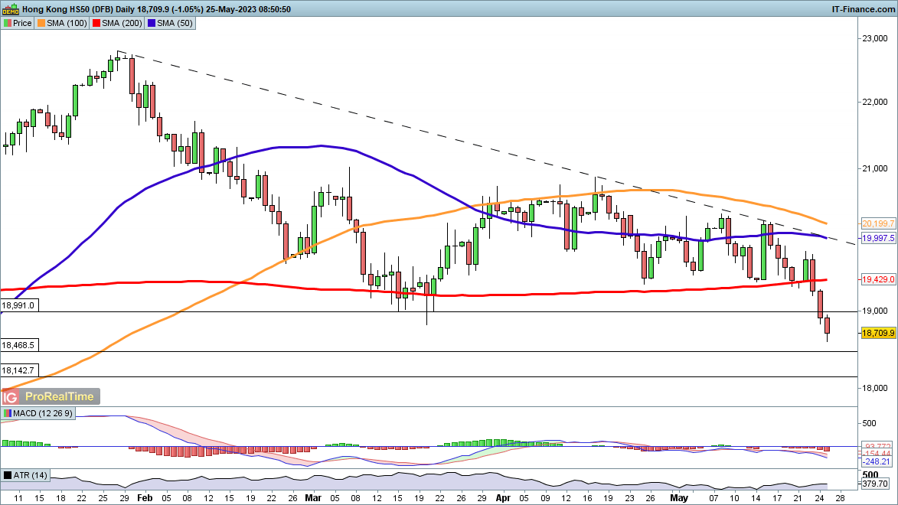Click the ATR value tag 379.70
898x505 pixels.
[x=877, y=484]
